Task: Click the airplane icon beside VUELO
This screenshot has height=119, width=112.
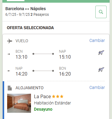Action: point(10,41)
